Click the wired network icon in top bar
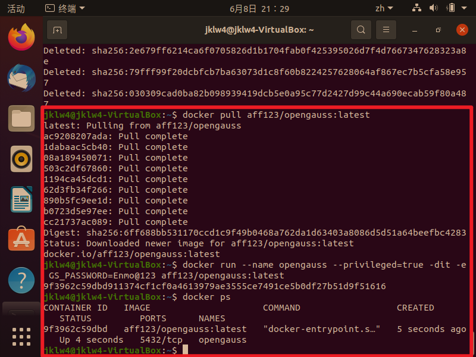Image resolution: width=476 pixels, height=357 pixels. click(417, 8)
